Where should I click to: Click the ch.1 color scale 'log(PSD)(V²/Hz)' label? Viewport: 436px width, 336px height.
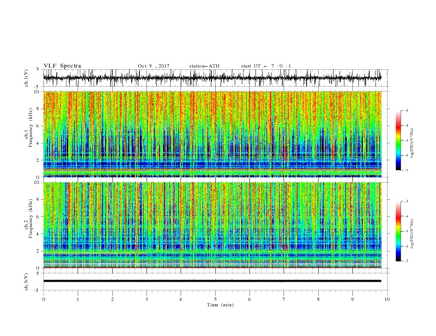[412, 143]
